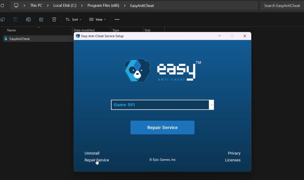
Task: Open Local Disk (C:) from the breadcrumb
Action: click(65, 5)
